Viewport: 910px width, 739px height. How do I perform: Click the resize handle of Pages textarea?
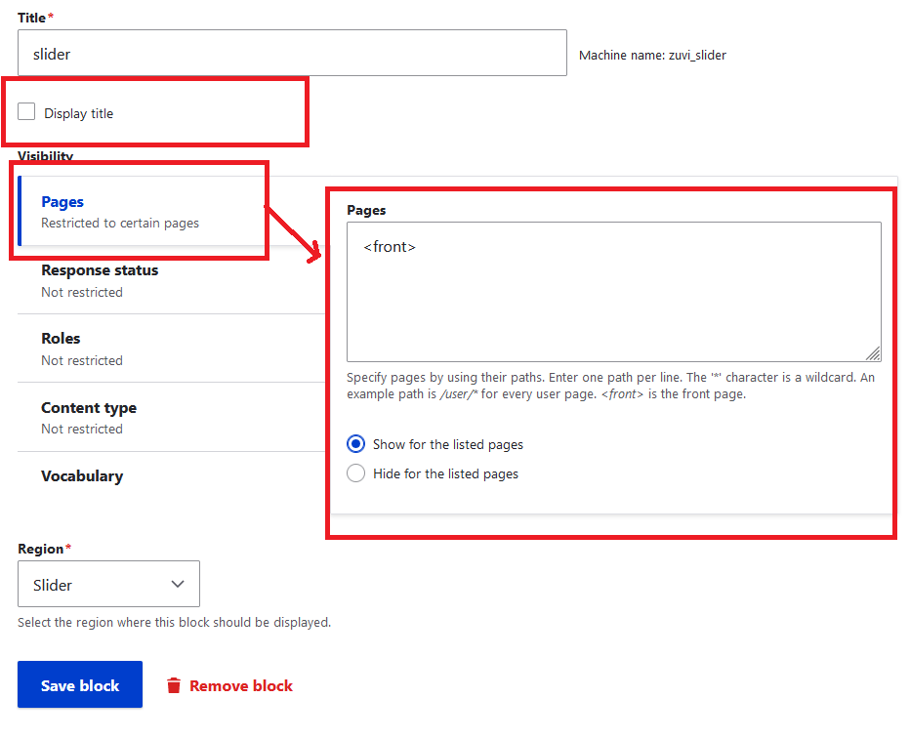(x=872, y=353)
